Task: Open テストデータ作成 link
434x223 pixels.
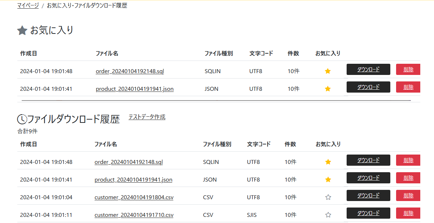Action: coord(147,117)
